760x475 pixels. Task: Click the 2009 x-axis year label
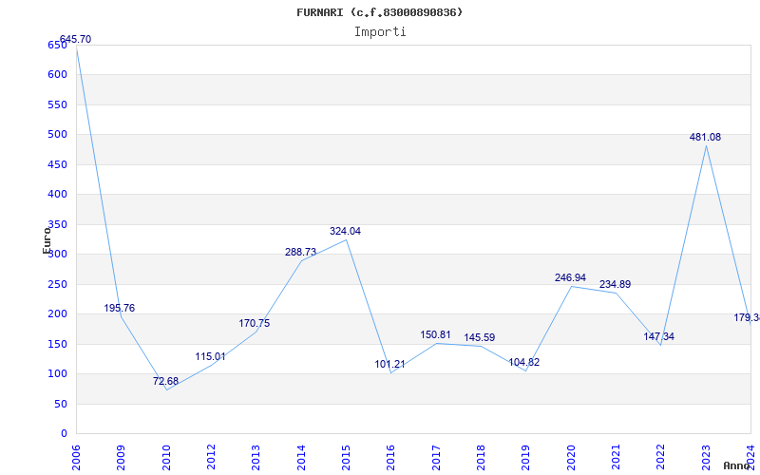click(122, 457)
